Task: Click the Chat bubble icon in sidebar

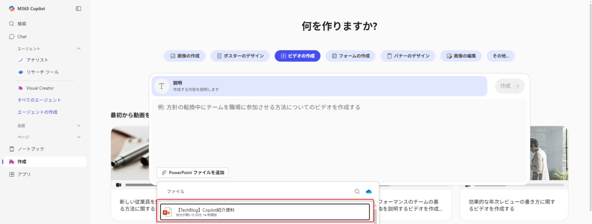Action: (x=12, y=37)
